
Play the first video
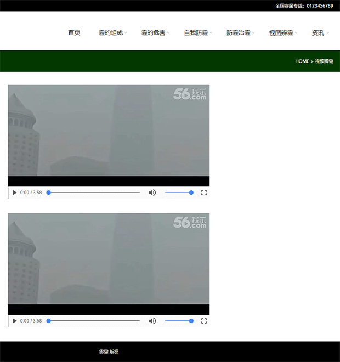[15, 193]
